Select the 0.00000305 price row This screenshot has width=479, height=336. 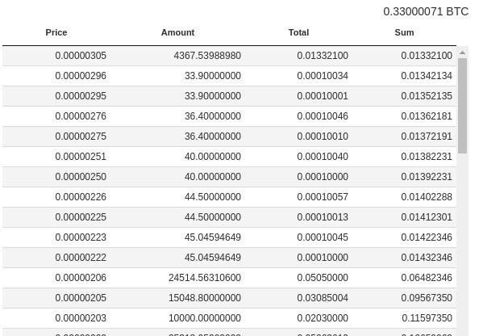click(229, 56)
